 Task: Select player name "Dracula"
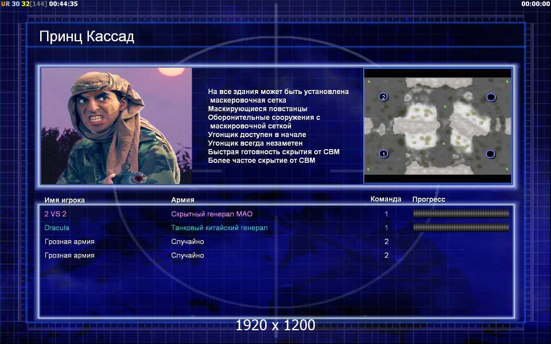click(x=57, y=228)
